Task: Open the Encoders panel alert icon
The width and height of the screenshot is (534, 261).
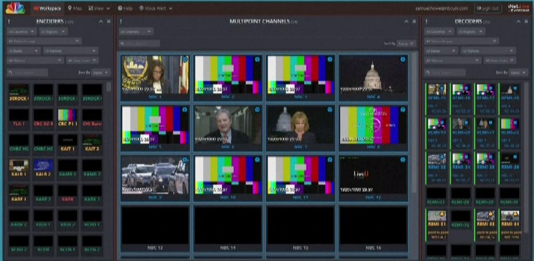Action: click(x=9, y=22)
